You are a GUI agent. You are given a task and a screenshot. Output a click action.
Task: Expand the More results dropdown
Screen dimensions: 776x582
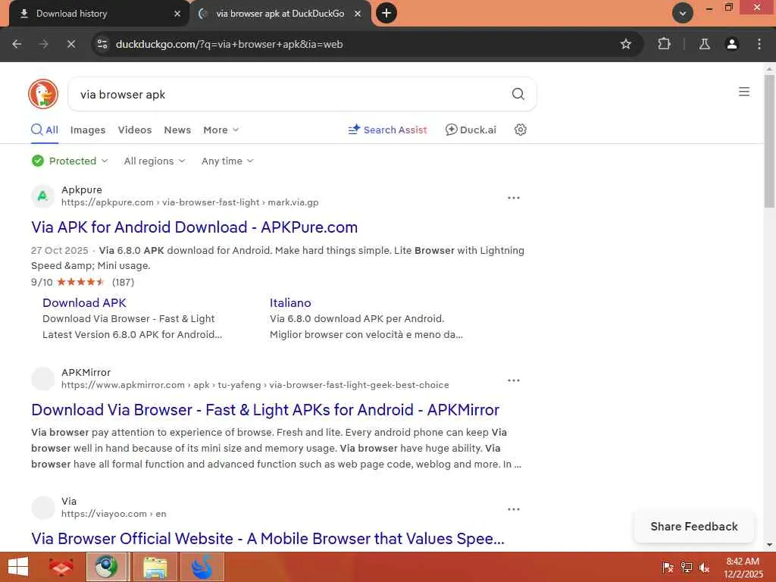click(x=221, y=130)
